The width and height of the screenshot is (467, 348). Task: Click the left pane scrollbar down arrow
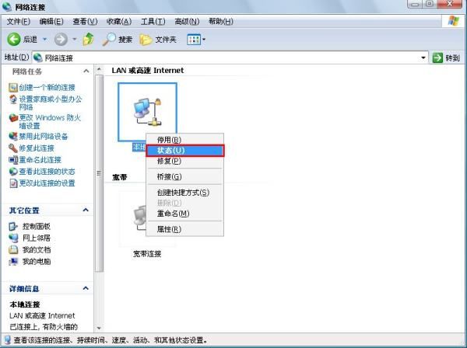pos(99,329)
